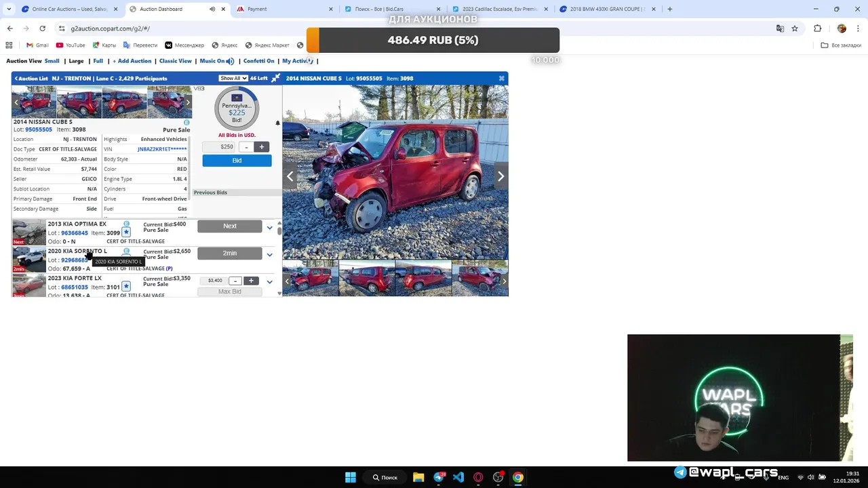Open lot 68651035 link

pos(75,287)
